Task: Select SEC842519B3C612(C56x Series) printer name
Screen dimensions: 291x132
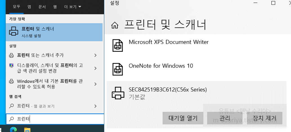Action: pyautogui.click(x=168, y=90)
